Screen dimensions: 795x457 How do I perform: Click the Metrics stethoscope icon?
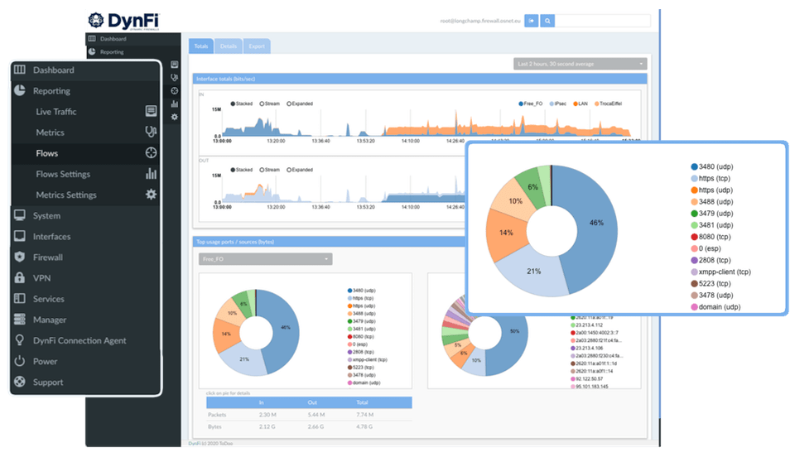click(151, 132)
